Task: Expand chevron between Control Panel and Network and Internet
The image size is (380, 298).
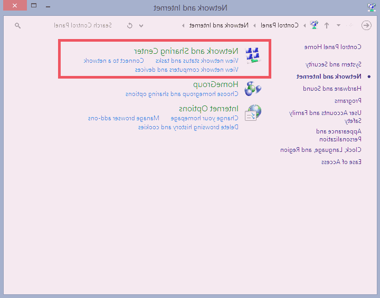Action: (x=254, y=25)
